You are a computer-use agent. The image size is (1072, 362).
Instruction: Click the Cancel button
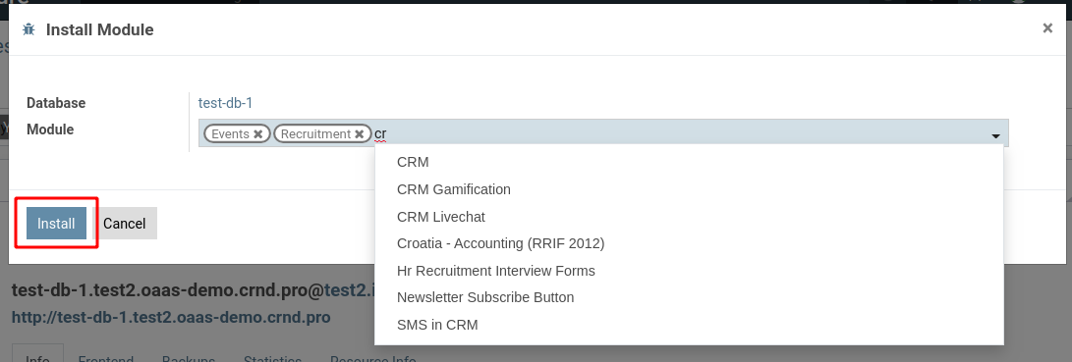125,224
